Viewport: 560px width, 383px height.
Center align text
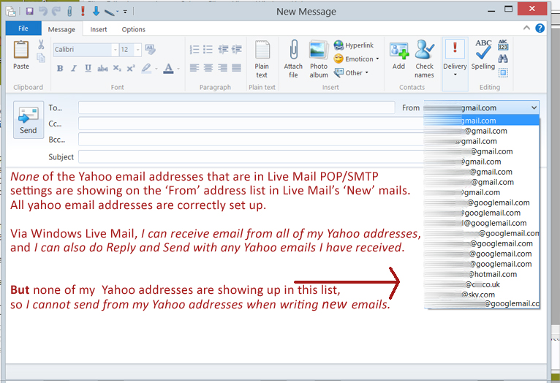pyautogui.click(x=208, y=68)
